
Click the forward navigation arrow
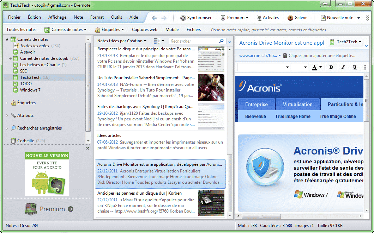coord(164,18)
